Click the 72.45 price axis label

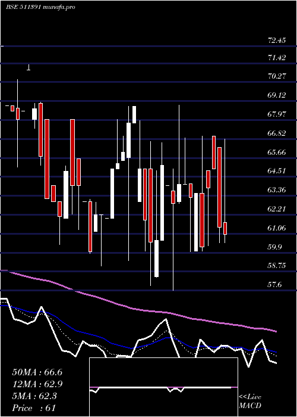point(277,41)
